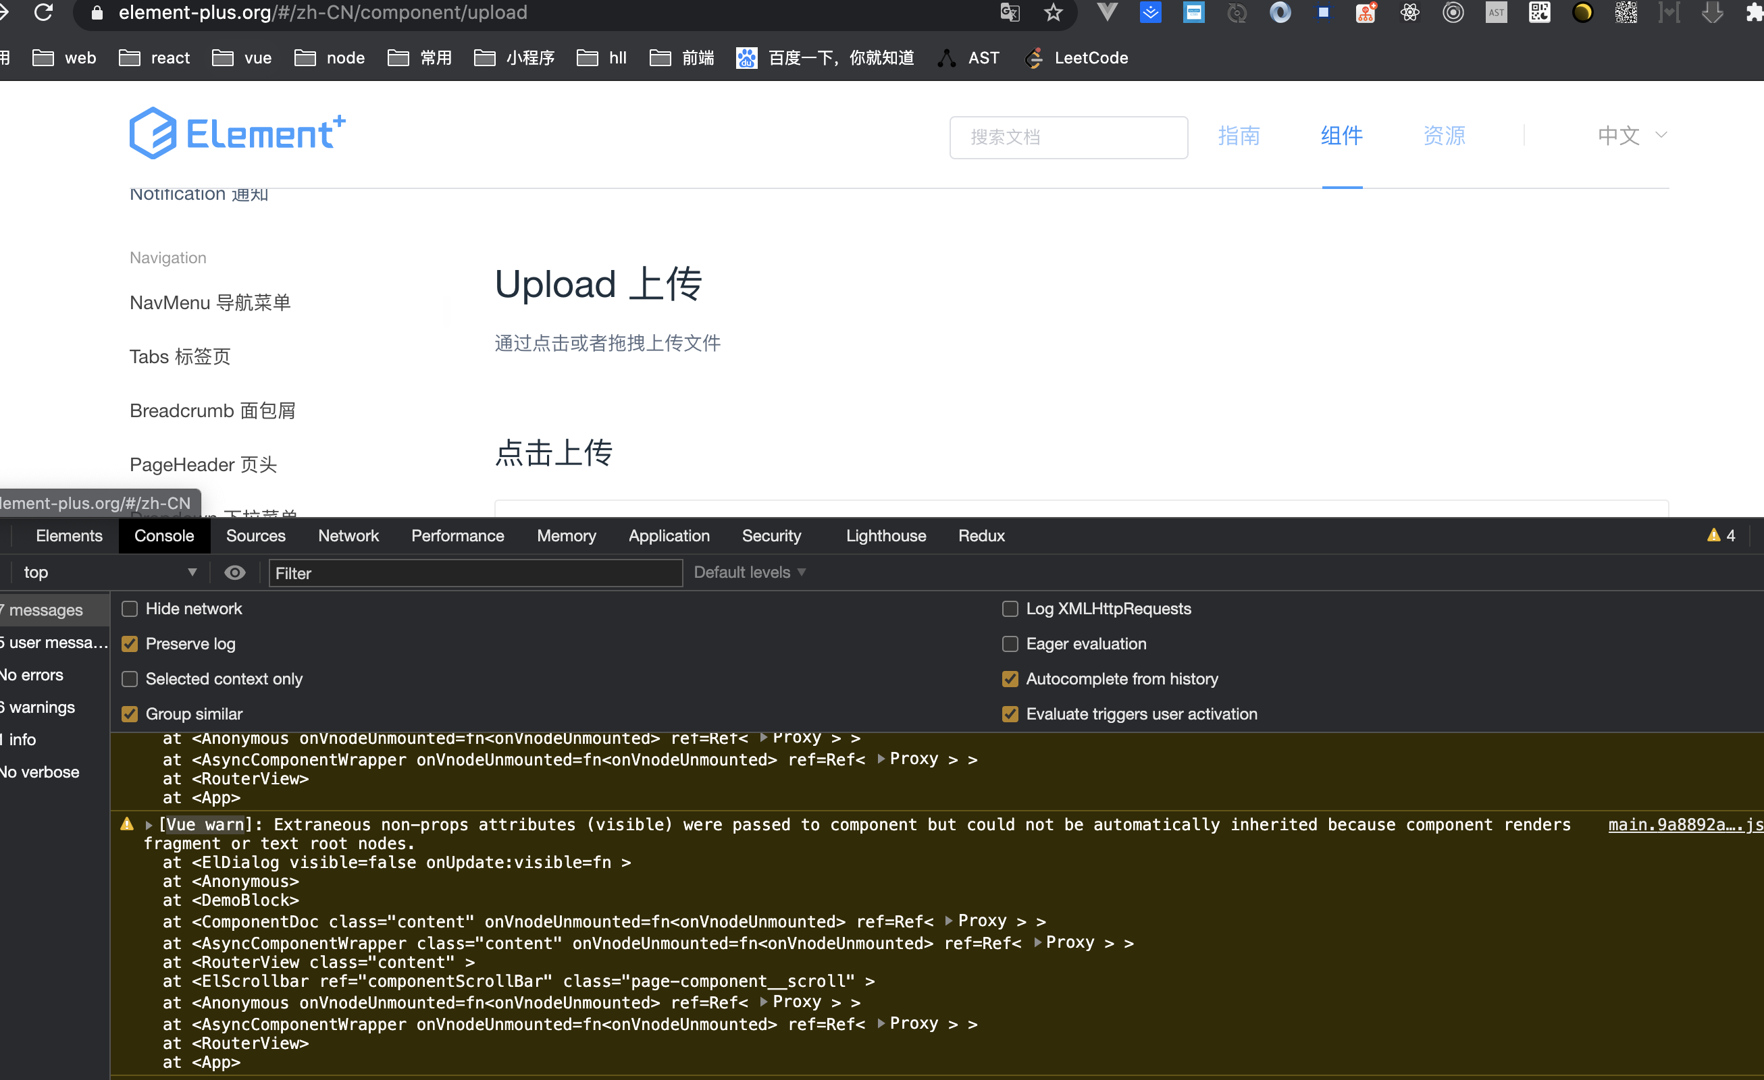
Task: Uncheck Preserve log checkbox
Action: coord(130,644)
